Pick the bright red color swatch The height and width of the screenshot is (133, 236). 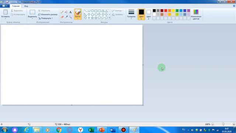166,11
